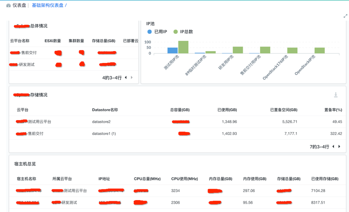Click the green bar for 研发用IP池

(238, 50)
